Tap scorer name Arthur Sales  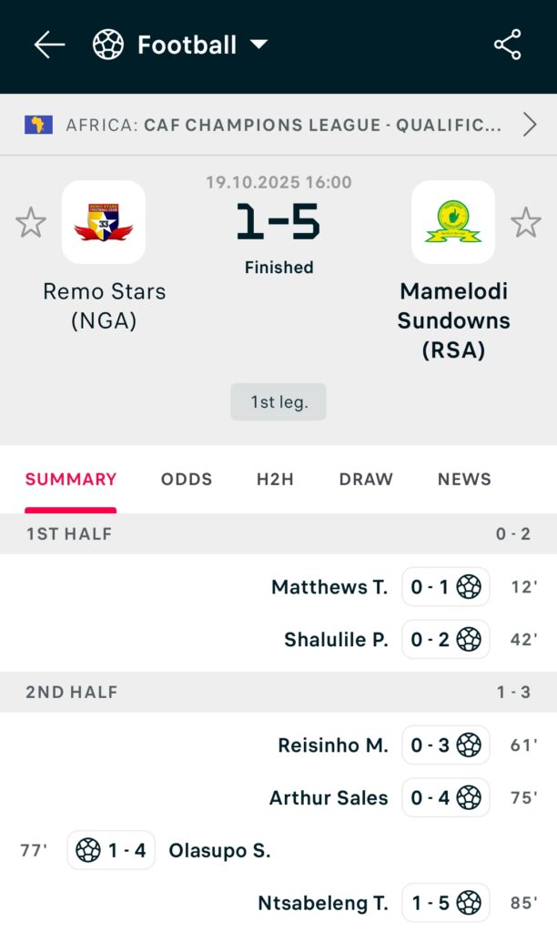click(x=329, y=798)
